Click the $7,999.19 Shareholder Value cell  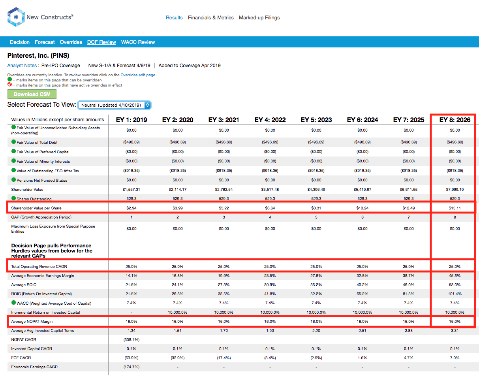click(455, 189)
